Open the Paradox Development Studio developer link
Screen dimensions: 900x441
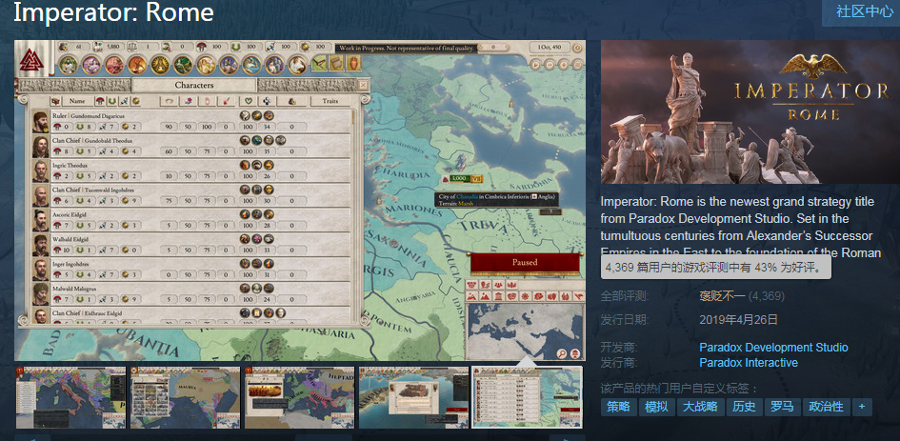[x=773, y=348]
